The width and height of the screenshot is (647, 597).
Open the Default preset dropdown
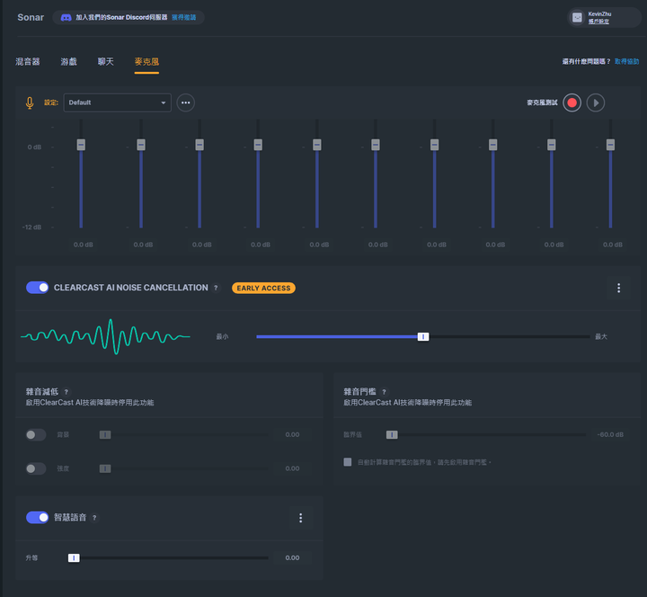[x=117, y=102]
